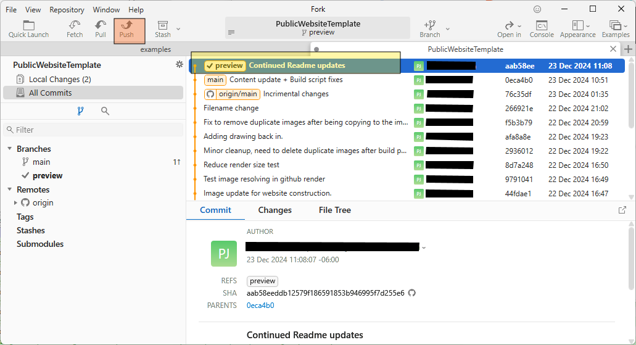This screenshot has height=345, width=636.
Task: Click parent commit link 0eca4b0
Action: (x=260, y=306)
